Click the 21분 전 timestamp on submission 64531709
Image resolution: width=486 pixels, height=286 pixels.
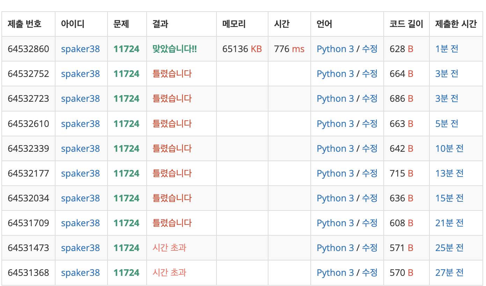pyautogui.click(x=449, y=223)
